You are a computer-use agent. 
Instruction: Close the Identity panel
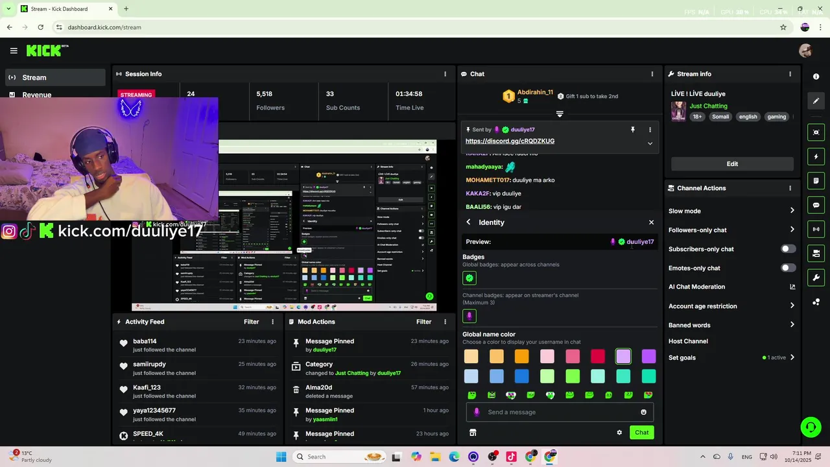tap(652, 222)
